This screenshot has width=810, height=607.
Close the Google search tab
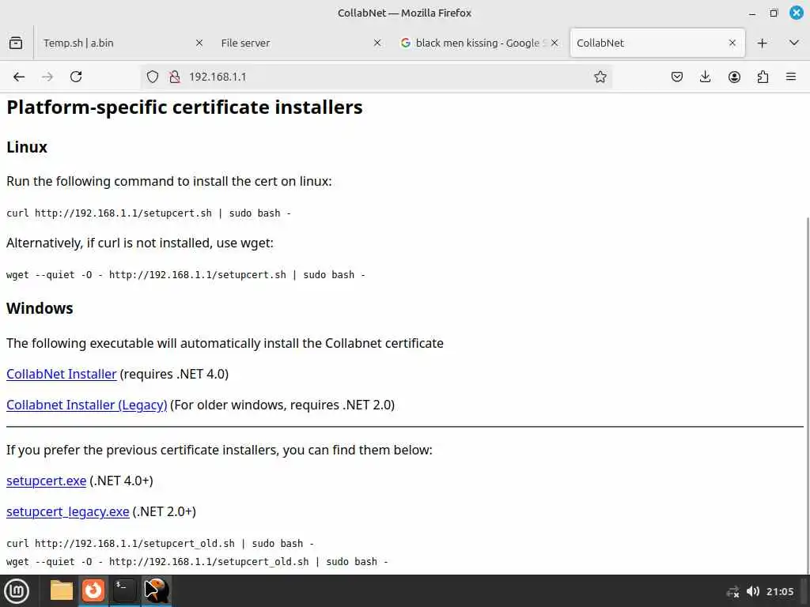pyautogui.click(x=555, y=43)
